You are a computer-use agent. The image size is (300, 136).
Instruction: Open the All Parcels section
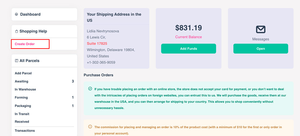29,61
